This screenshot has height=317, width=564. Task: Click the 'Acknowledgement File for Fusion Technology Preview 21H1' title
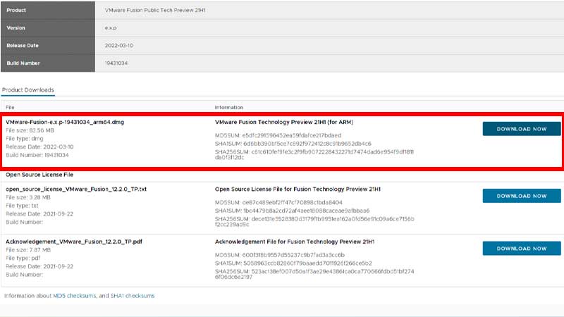(x=295, y=242)
